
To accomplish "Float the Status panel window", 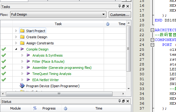I will (x=123, y=101).
